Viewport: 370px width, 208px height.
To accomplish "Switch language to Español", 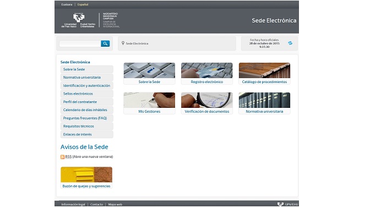I will click(83, 4).
